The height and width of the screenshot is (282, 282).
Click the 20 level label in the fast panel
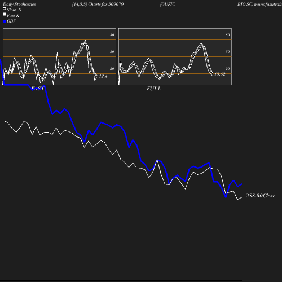112,69
